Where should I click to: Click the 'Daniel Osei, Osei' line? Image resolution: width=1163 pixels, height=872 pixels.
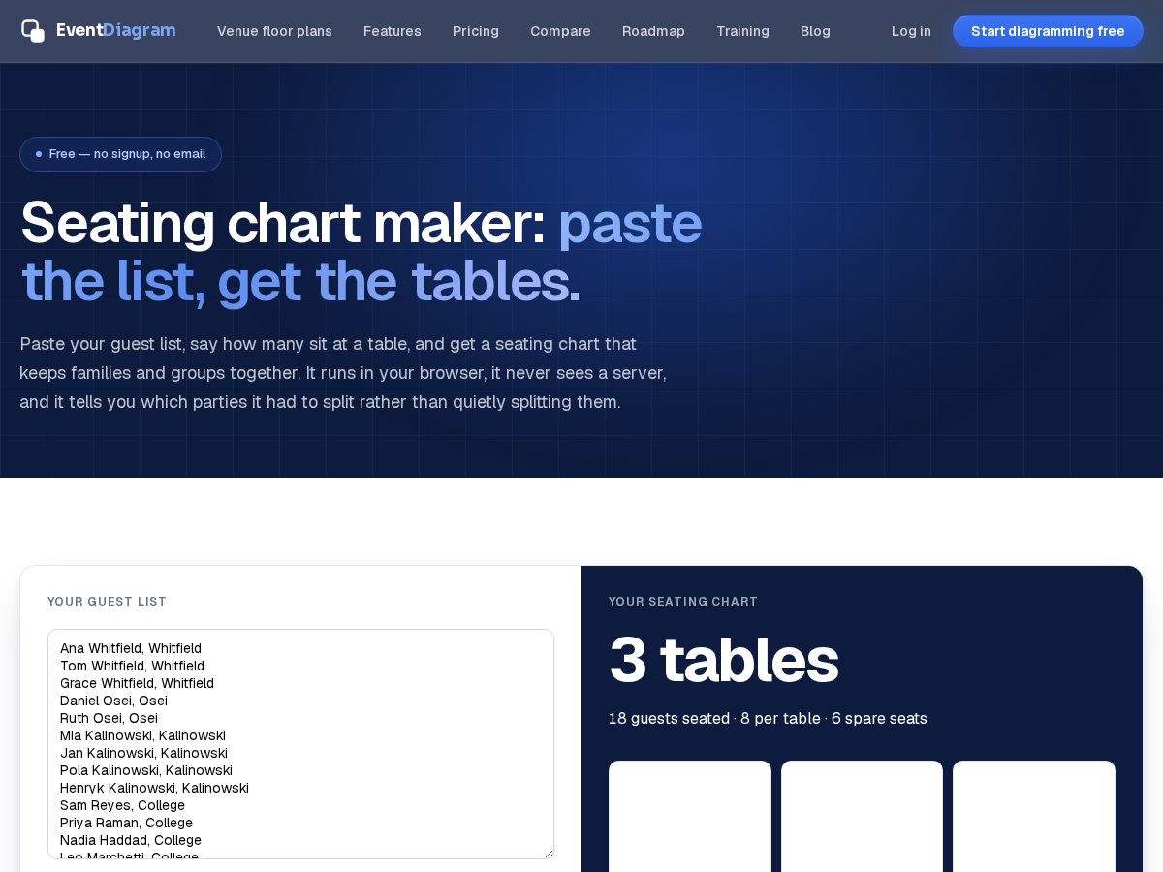tap(113, 701)
